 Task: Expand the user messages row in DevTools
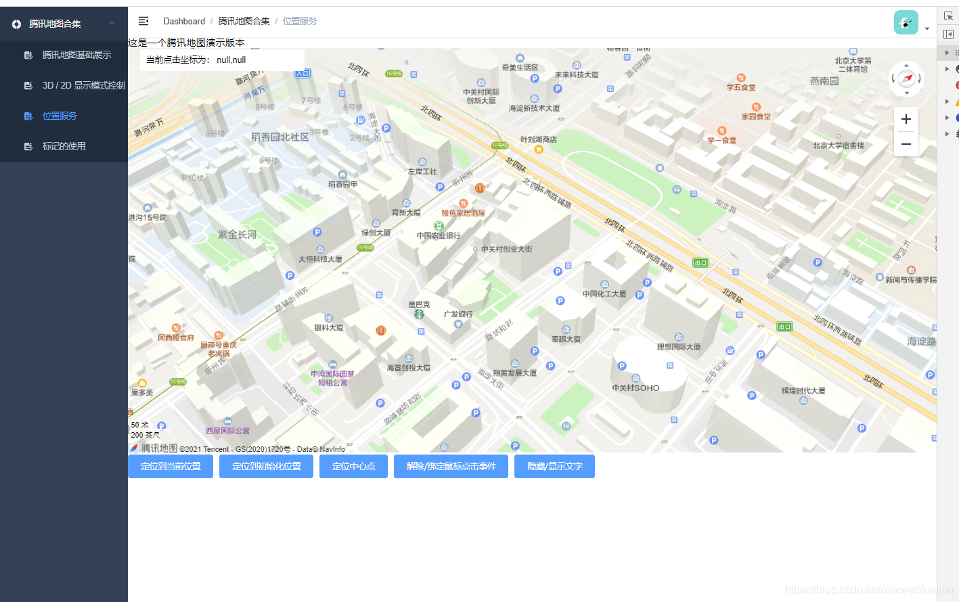pos(947,69)
